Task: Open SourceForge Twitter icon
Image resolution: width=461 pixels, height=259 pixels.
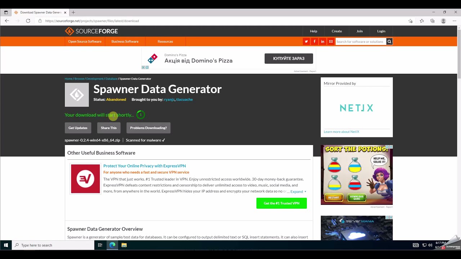Action: click(x=306, y=42)
